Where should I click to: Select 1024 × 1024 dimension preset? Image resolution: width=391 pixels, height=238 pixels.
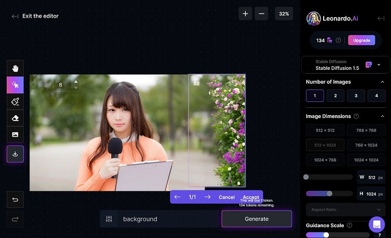366,160
